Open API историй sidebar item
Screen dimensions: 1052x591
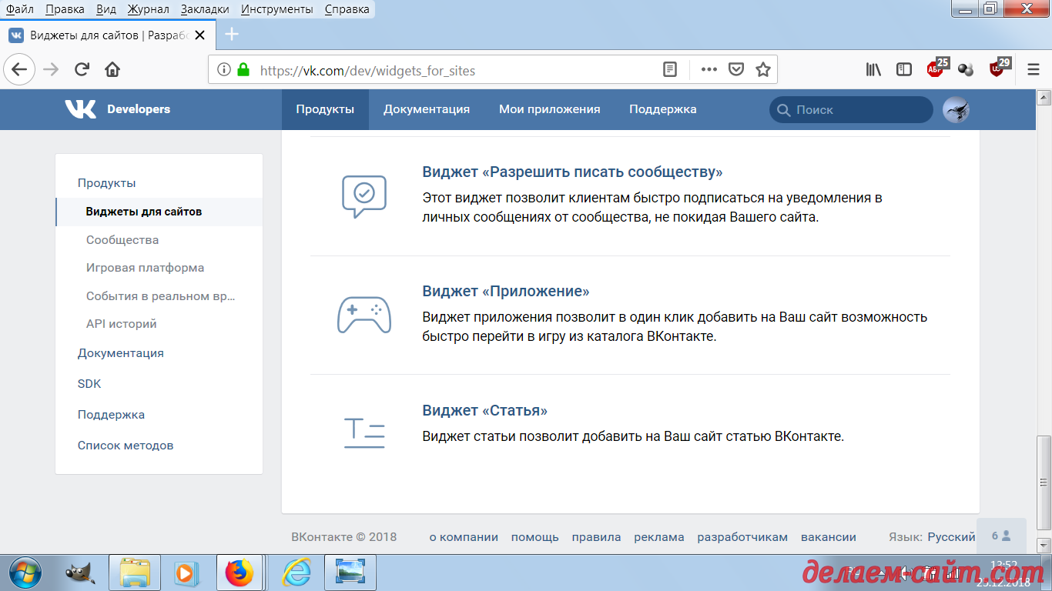pos(121,324)
